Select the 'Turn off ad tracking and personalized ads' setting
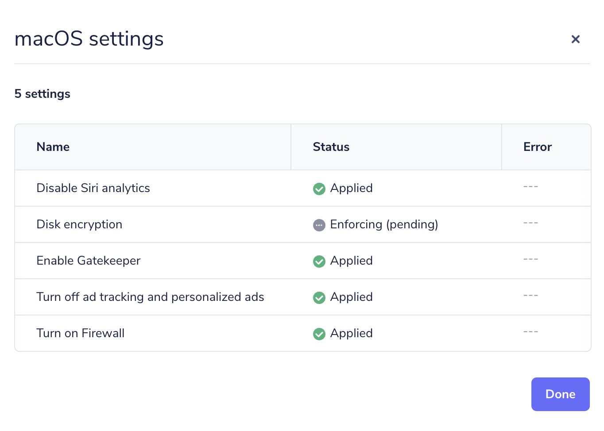The image size is (604, 431). click(150, 297)
